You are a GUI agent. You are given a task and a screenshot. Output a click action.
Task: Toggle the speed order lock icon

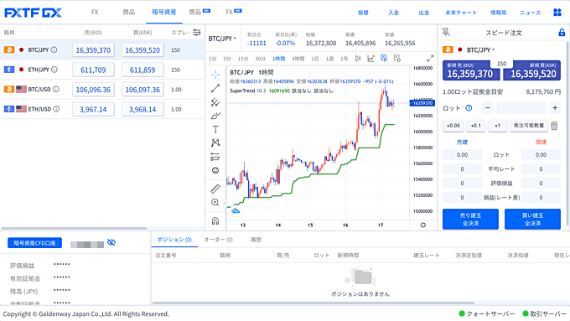point(562,33)
